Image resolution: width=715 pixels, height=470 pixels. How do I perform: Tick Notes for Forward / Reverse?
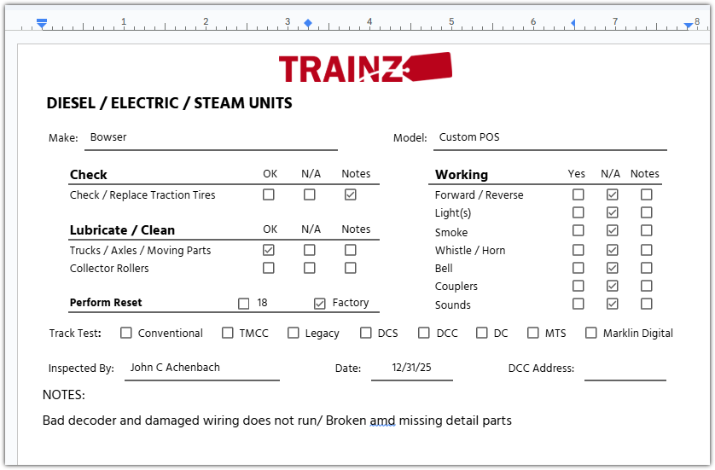[646, 194]
